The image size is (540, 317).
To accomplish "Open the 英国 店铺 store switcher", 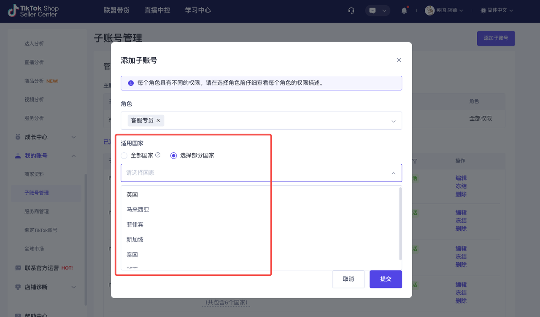I will pyautogui.click(x=444, y=11).
